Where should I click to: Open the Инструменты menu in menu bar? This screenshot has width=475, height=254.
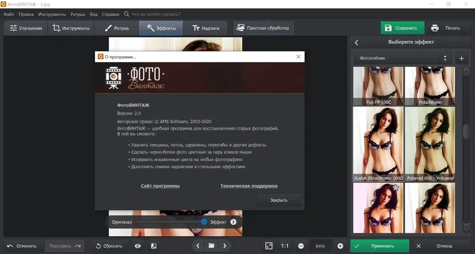pos(52,14)
